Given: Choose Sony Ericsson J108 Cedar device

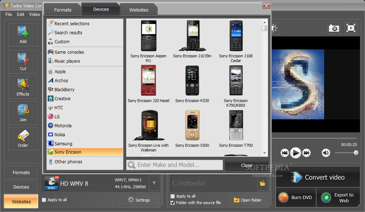Looking at the screenshot, I should tap(236, 41).
